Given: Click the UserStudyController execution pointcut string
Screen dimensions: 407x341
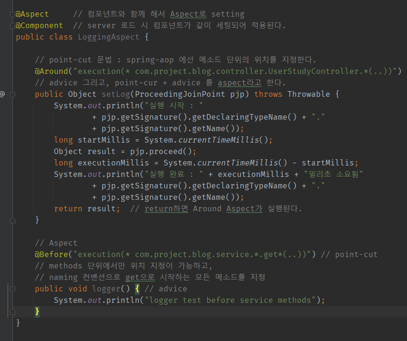Looking at the screenshot, I should [x=234, y=71].
